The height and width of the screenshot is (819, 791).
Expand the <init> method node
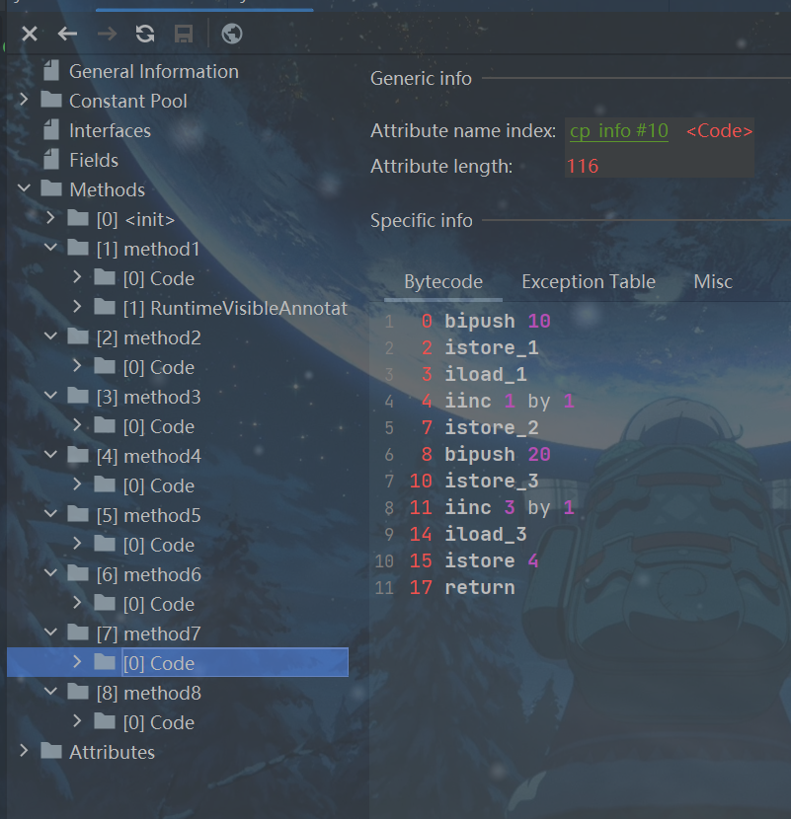click(51, 219)
